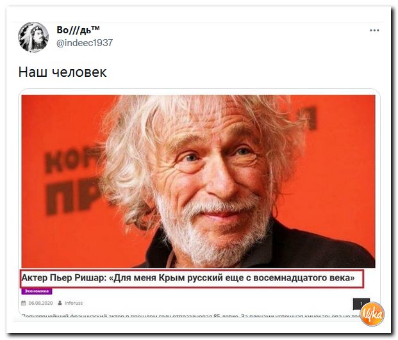
Task: Click the ™ symbol after the display name
Action: click(95, 28)
